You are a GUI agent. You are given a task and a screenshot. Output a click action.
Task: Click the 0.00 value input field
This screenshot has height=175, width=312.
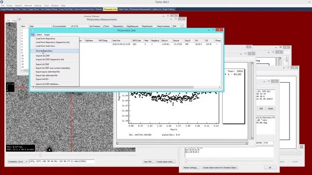click(x=268, y=143)
